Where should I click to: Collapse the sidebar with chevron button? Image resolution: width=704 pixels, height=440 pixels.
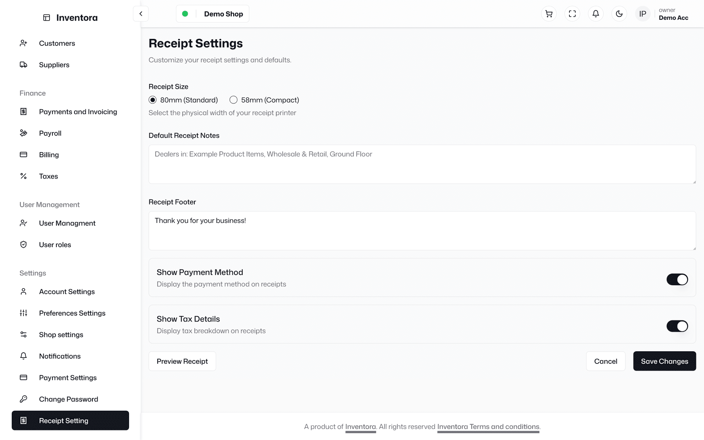click(141, 14)
